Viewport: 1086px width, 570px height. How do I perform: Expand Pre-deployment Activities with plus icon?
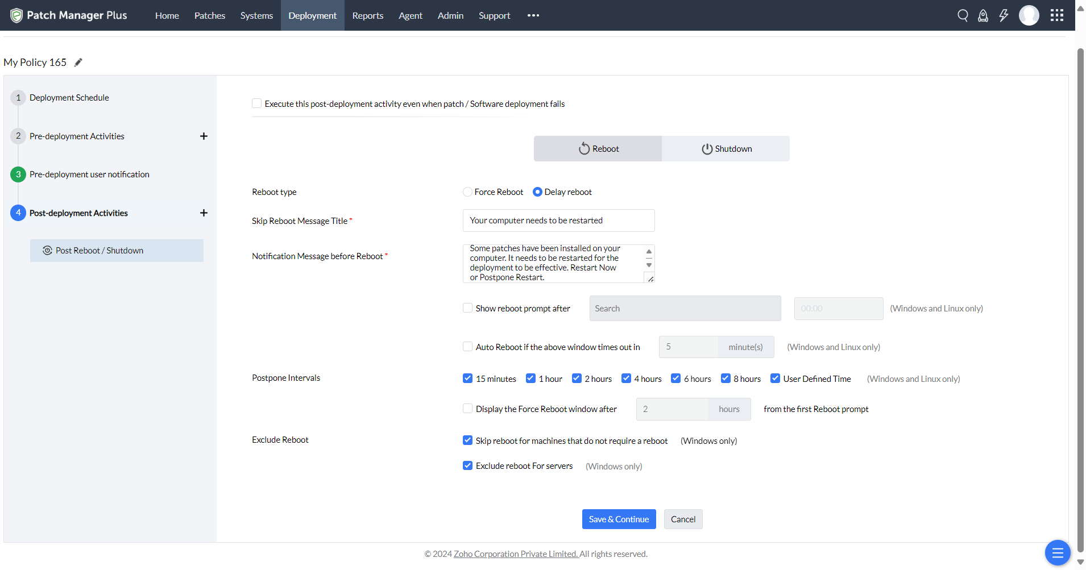click(x=204, y=136)
